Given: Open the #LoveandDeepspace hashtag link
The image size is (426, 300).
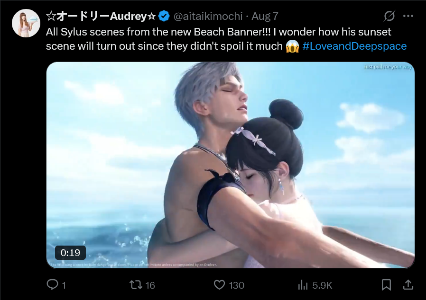Looking at the screenshot, I should point(354,46).
